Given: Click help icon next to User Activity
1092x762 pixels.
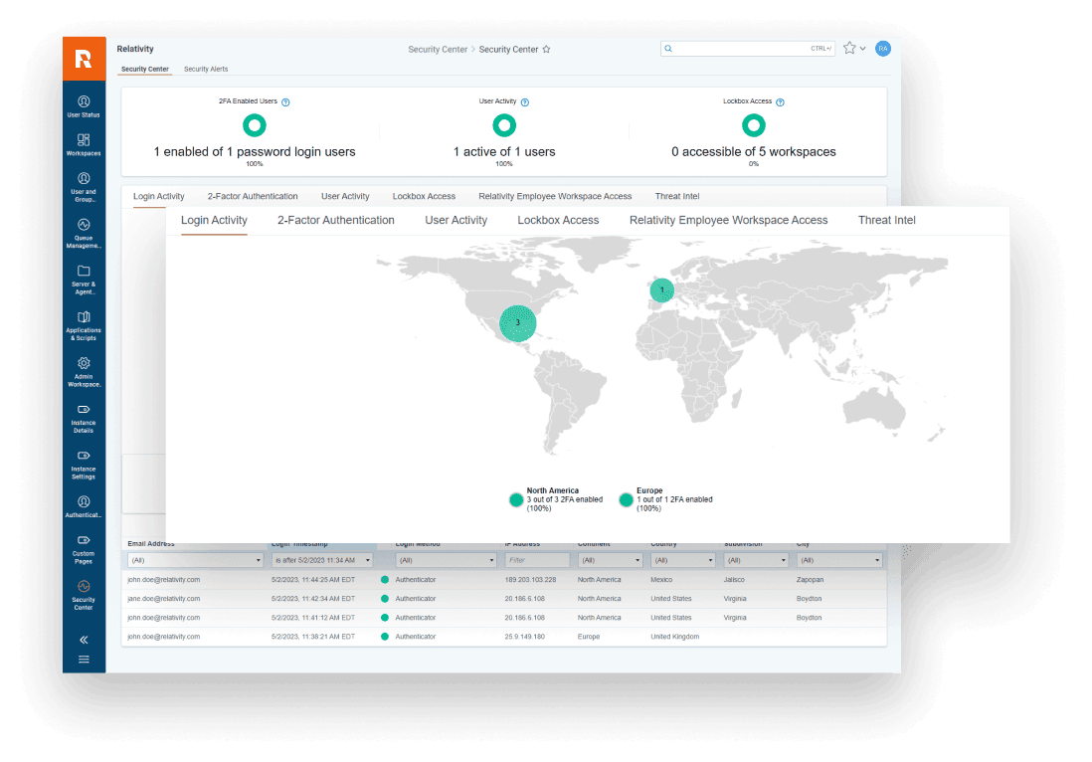Looking at the screenshot, I should 525,102.
